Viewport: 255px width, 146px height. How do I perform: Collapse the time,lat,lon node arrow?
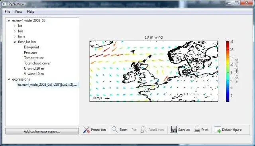15,42
